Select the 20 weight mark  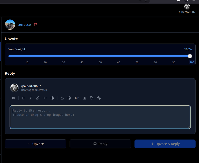click(45, 62)
